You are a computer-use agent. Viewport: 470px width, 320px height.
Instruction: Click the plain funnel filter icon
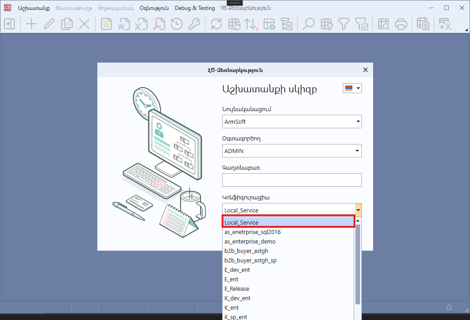tap(344, 24)
